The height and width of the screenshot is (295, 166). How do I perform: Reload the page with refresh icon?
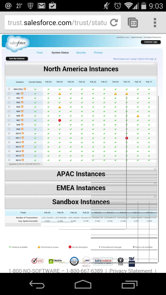[114, 23]
